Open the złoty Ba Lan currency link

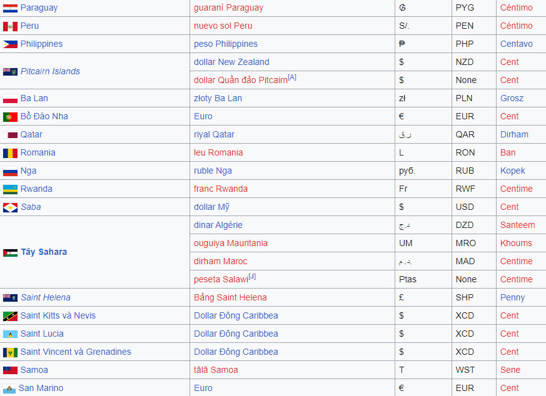(218, 98)
